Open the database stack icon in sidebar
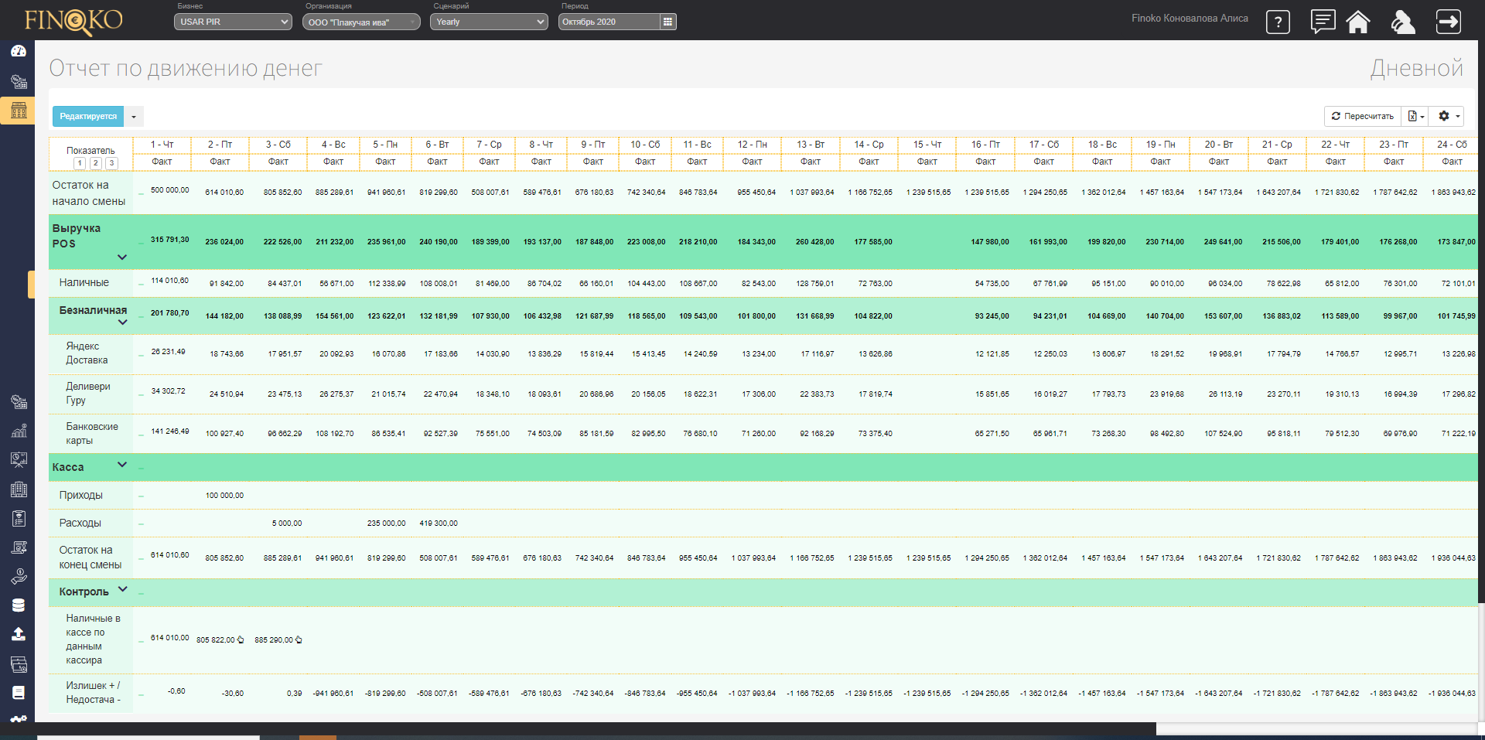1485x740 pixels. point(19,605)
